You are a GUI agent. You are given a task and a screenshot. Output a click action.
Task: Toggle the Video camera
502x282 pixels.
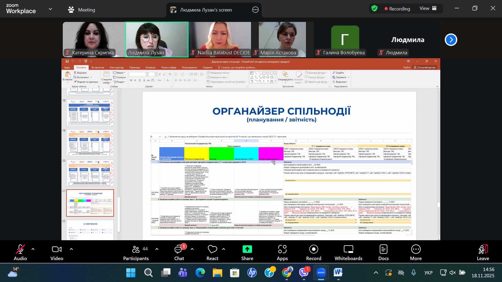57,250
